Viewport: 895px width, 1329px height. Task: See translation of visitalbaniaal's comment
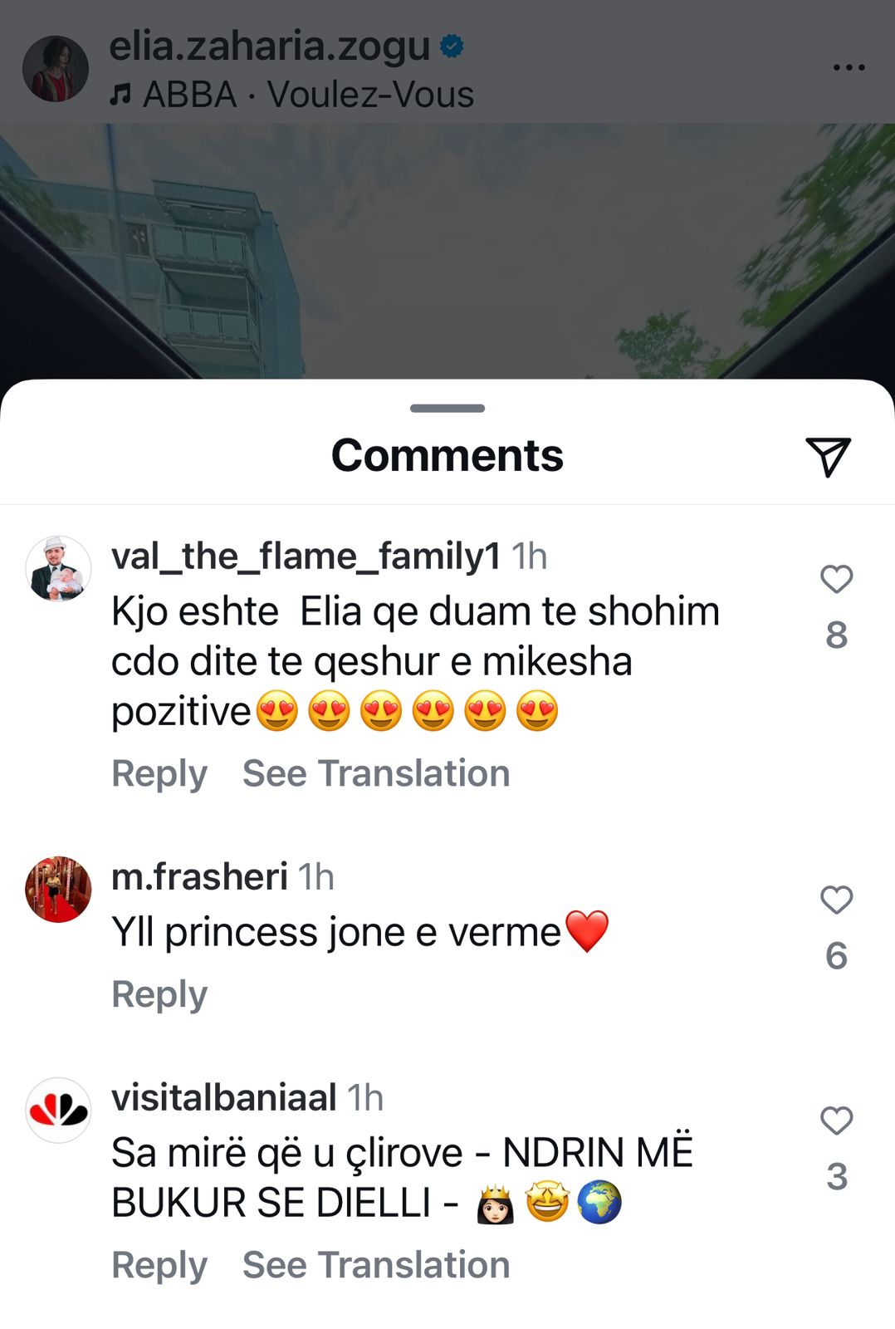click(376, 1265)
